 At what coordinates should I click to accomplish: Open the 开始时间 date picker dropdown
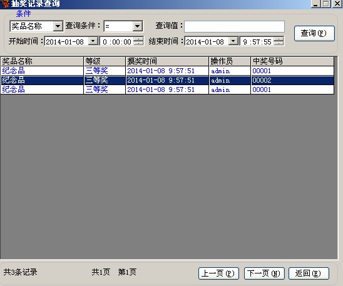[93, 41]
